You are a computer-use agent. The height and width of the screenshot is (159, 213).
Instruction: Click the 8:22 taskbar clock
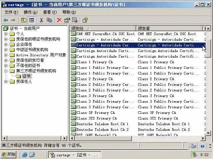tap(204, 155)
